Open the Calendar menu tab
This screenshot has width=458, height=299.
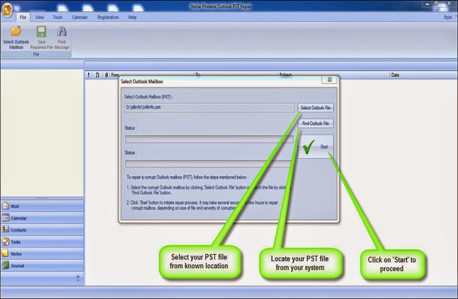click(80, 17)
